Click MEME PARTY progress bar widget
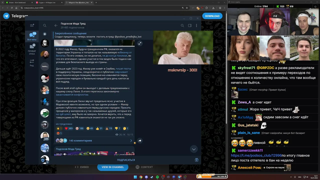This screenshot has height=180, width=320. pos(212,176)
